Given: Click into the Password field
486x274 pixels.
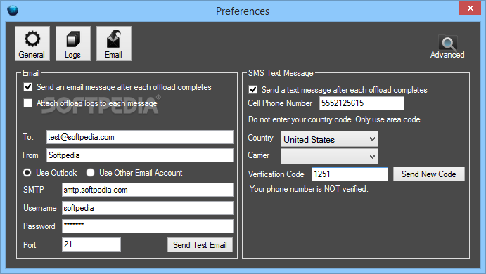Looking at the screenshot, I should coord(148,226).
